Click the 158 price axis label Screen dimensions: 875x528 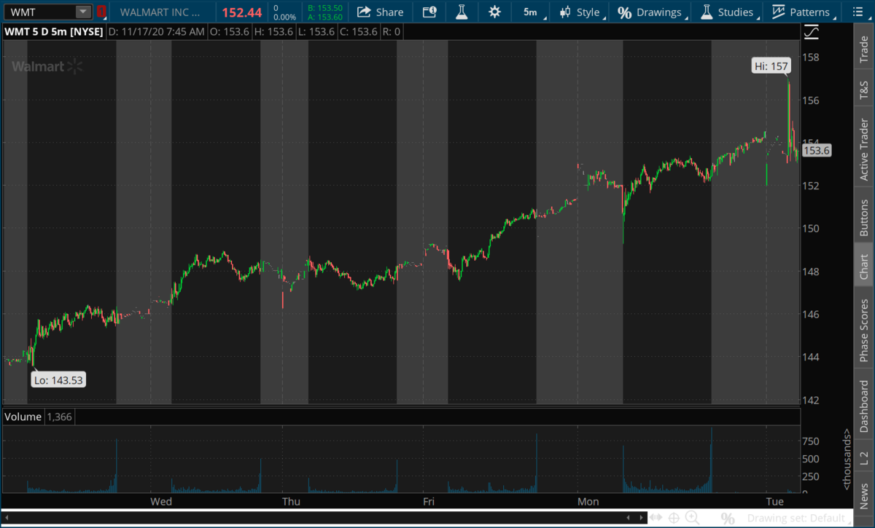click(x=811, y=58)
